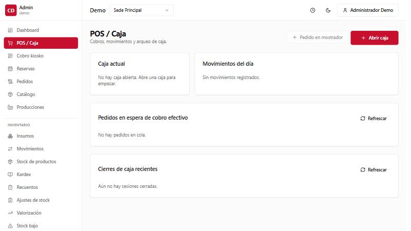The image size is (411, 231).
Task: Click the Pedido en mostrador button label
Action: [x=321, y=37]
